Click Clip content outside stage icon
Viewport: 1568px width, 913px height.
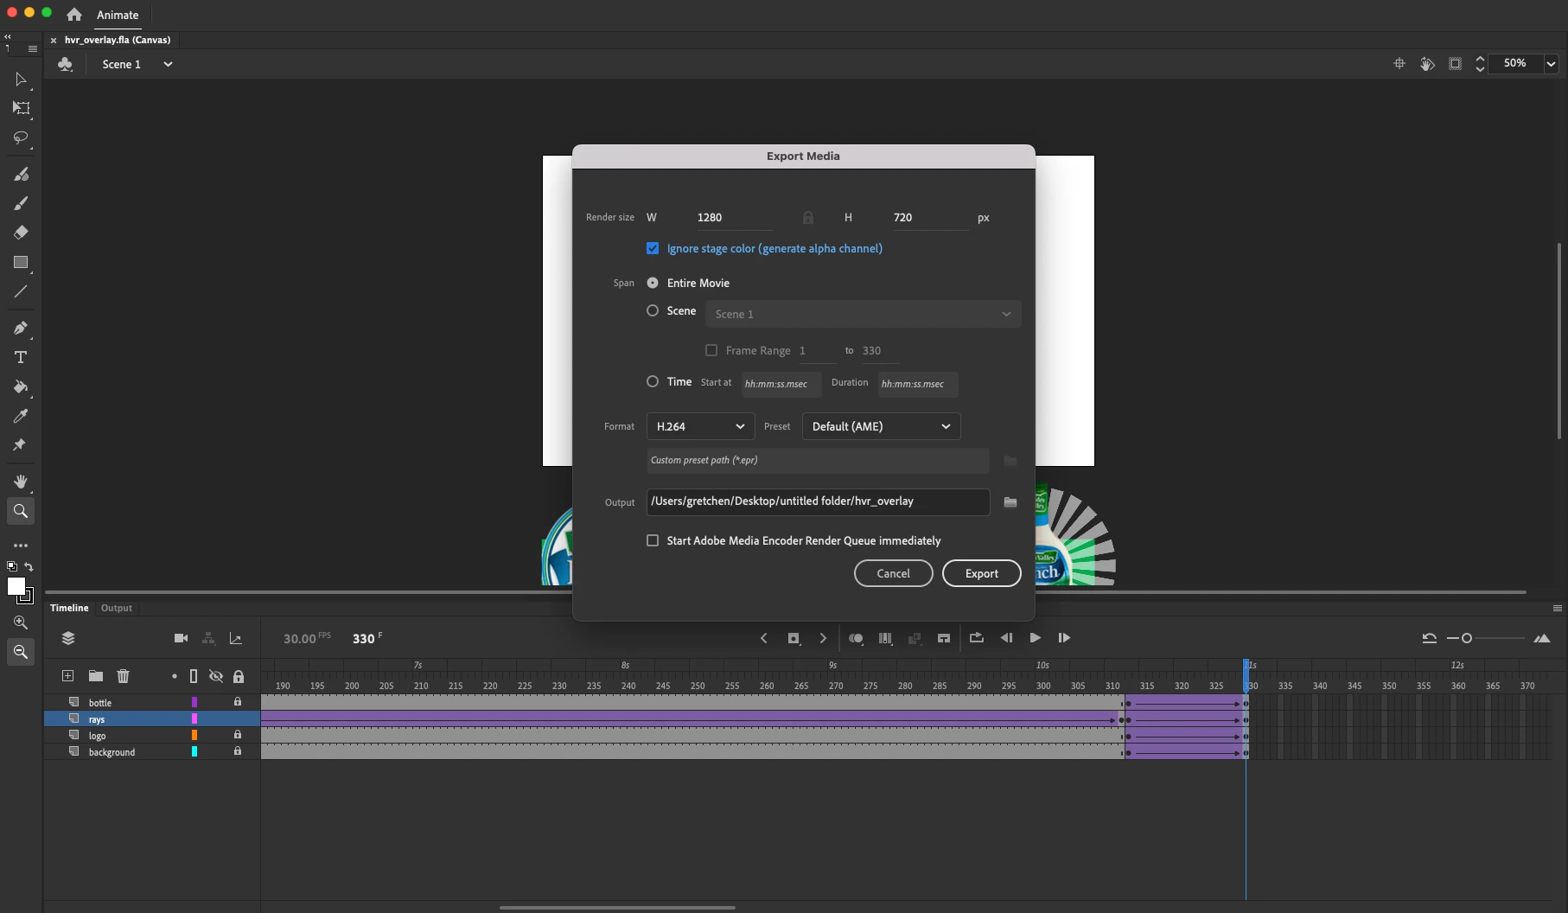pyautogui.click(x=1456, y=63)
